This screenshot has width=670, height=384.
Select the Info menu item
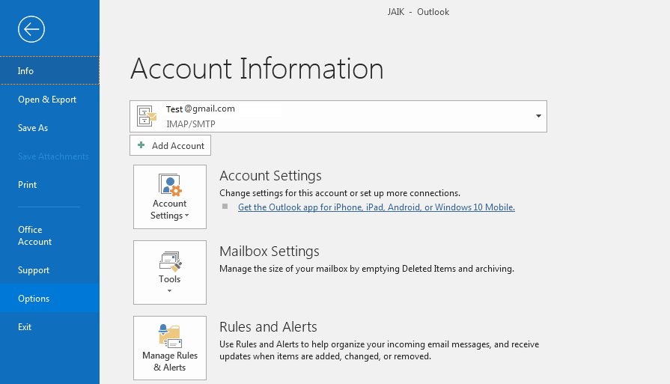[49, 70]
